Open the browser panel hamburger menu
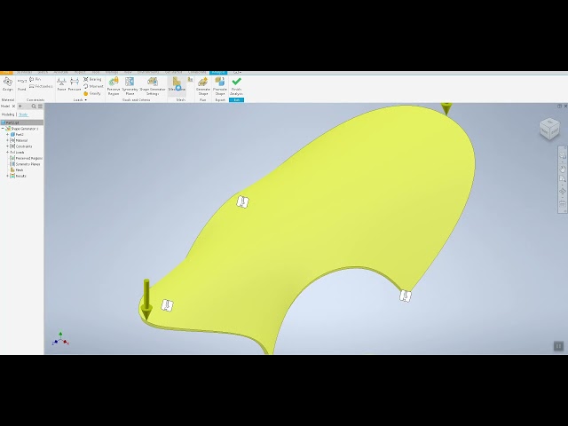Viewport: 568px width, 426px height. point(40,106)
